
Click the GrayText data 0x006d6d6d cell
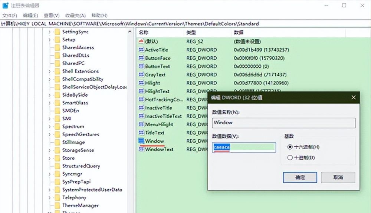point(260,74)
